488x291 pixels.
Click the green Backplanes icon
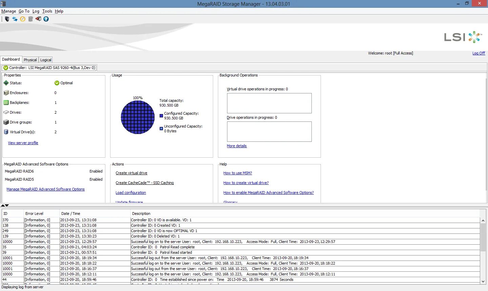(x=6, y=103)
